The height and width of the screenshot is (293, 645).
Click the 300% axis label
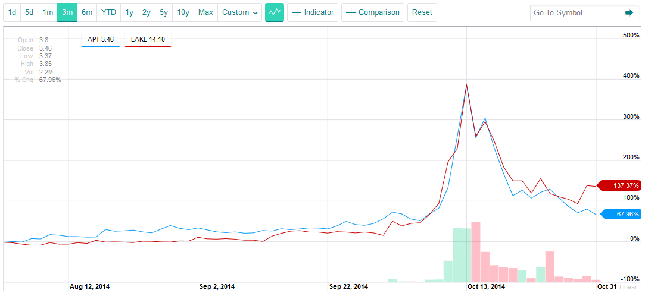631,116
